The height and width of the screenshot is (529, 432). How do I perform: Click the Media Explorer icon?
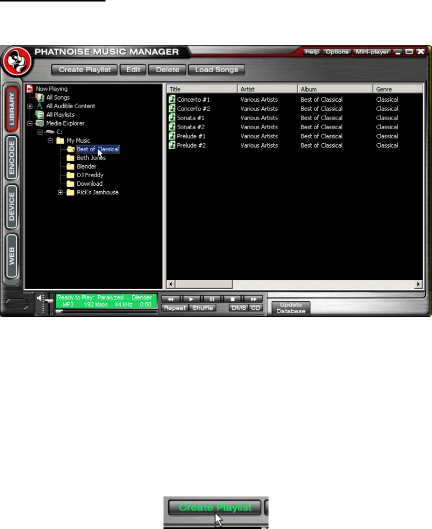[x=40, y=123]
